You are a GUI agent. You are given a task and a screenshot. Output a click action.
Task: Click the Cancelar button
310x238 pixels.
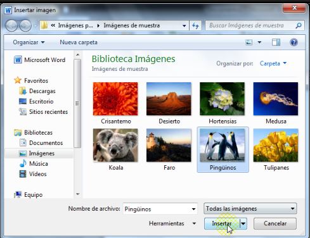click(x=275, y=223)
